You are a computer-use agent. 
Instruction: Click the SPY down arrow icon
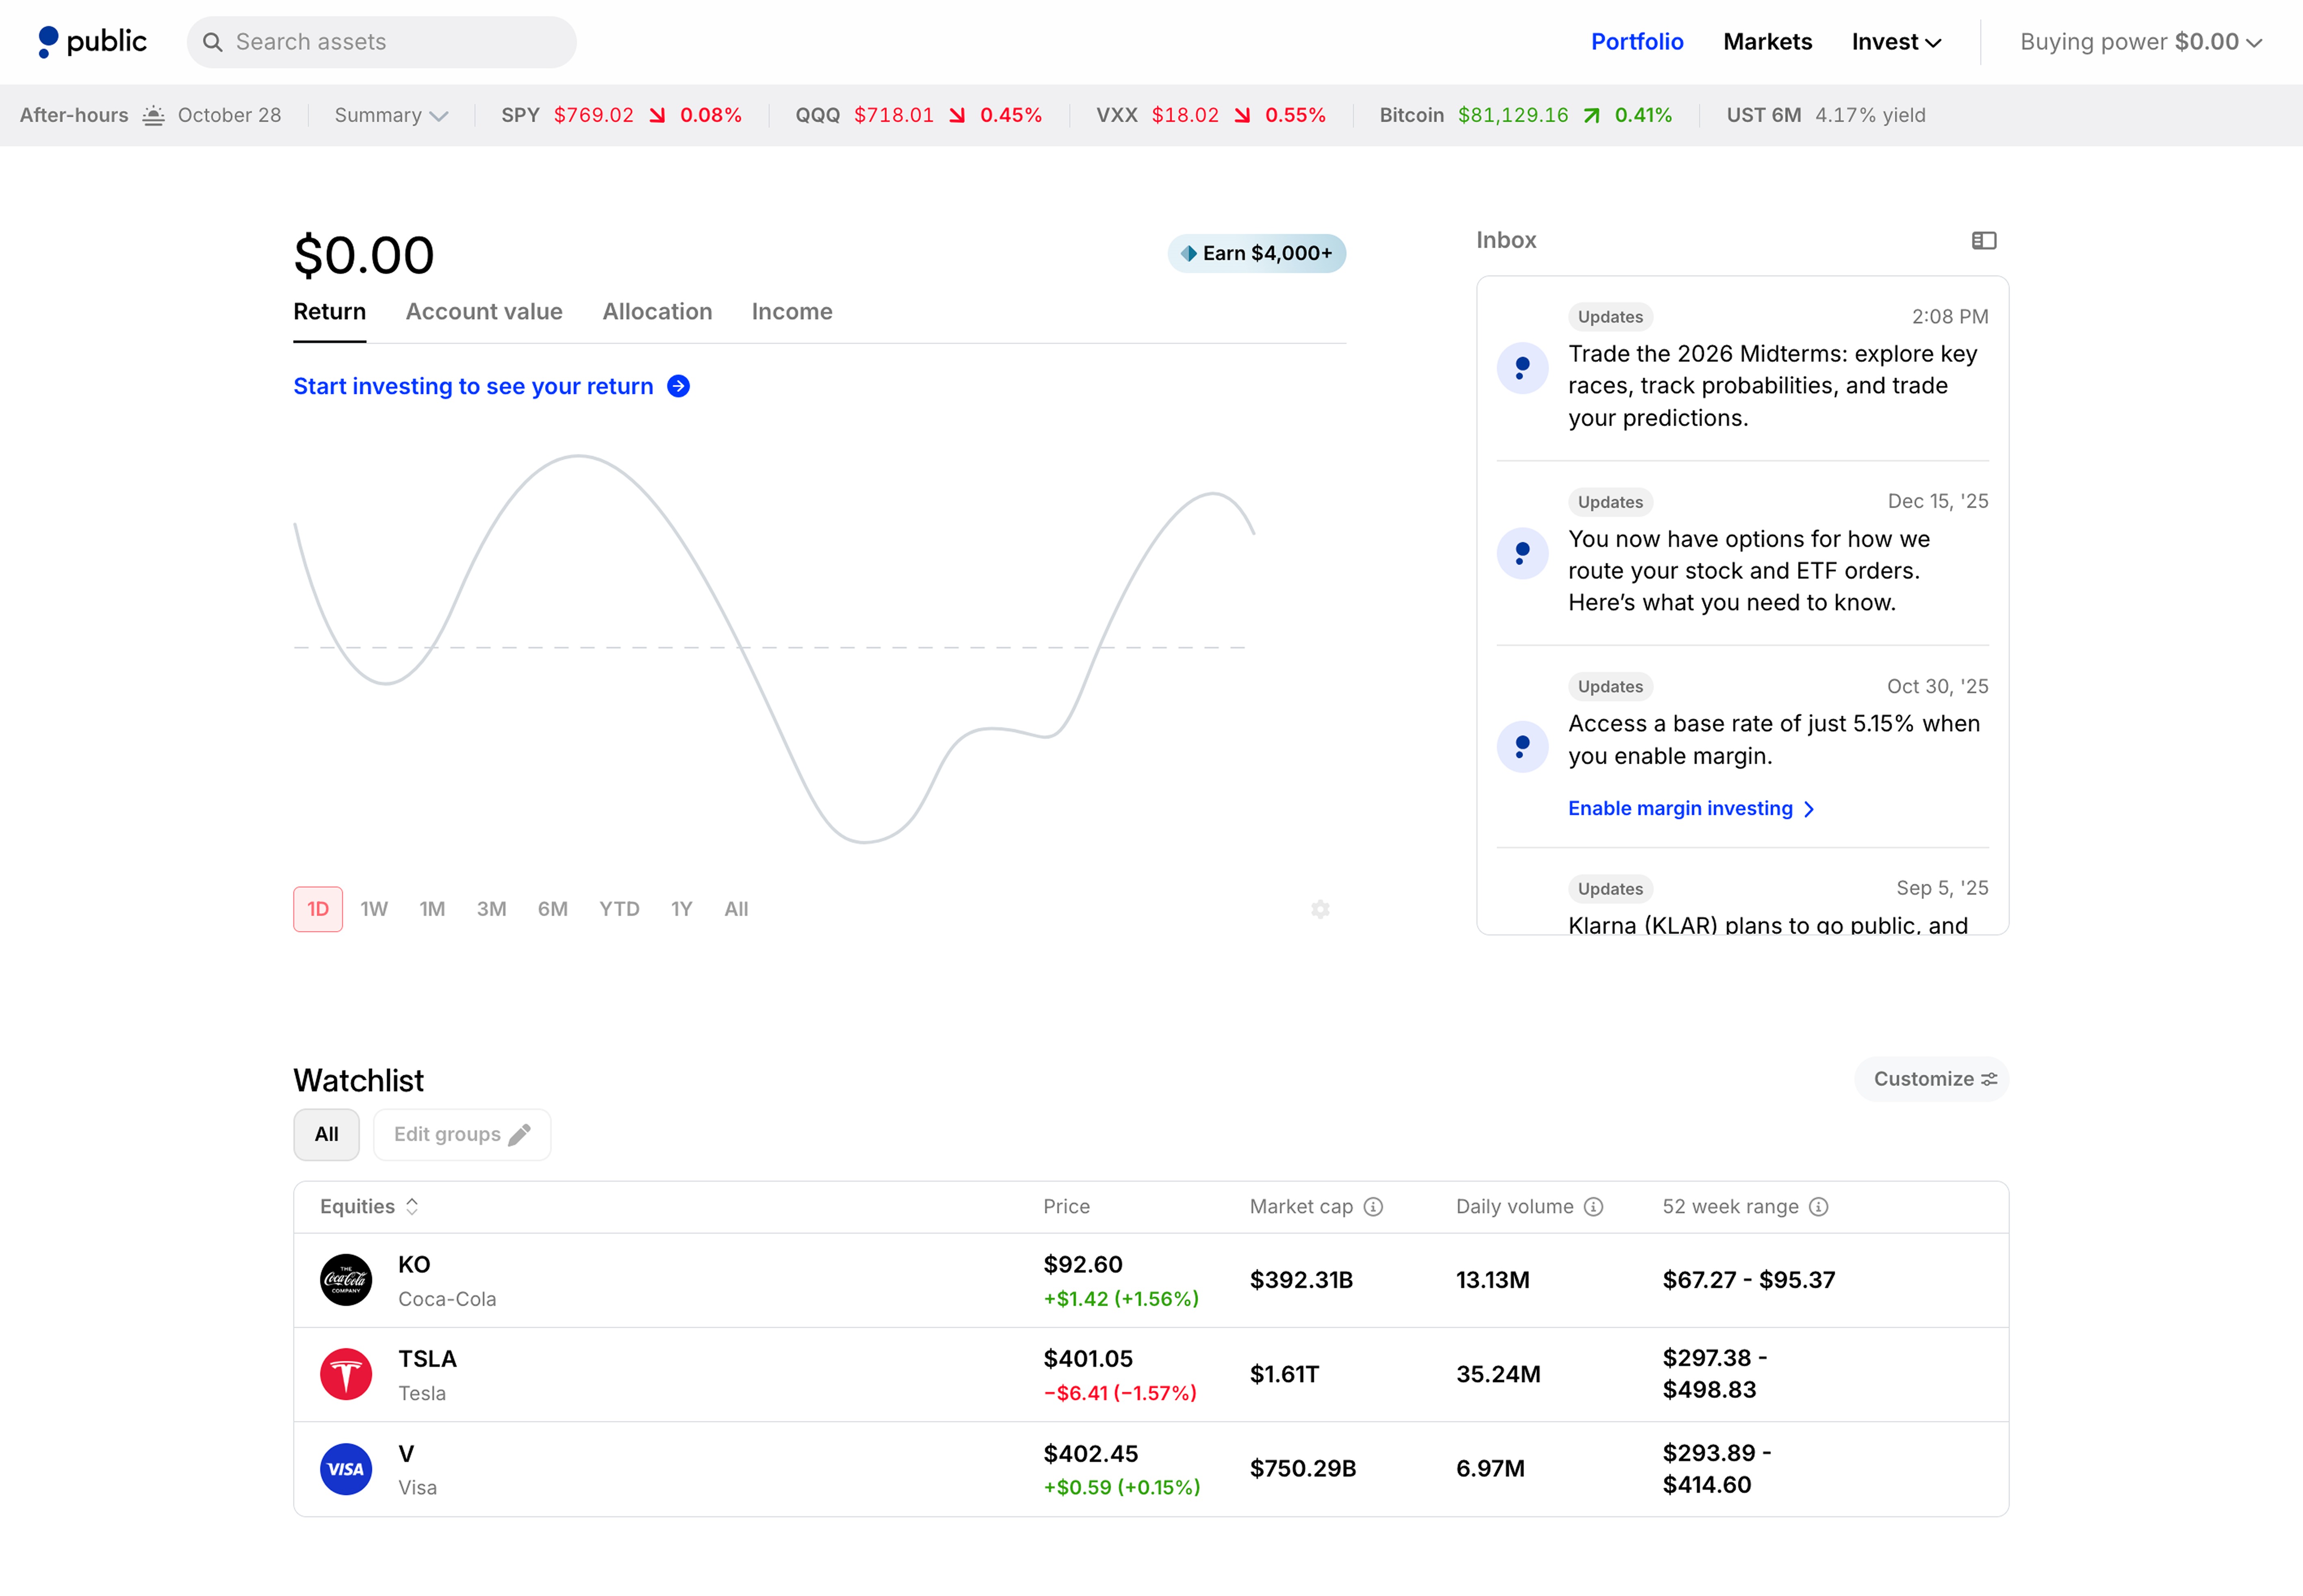coord(657,115)
